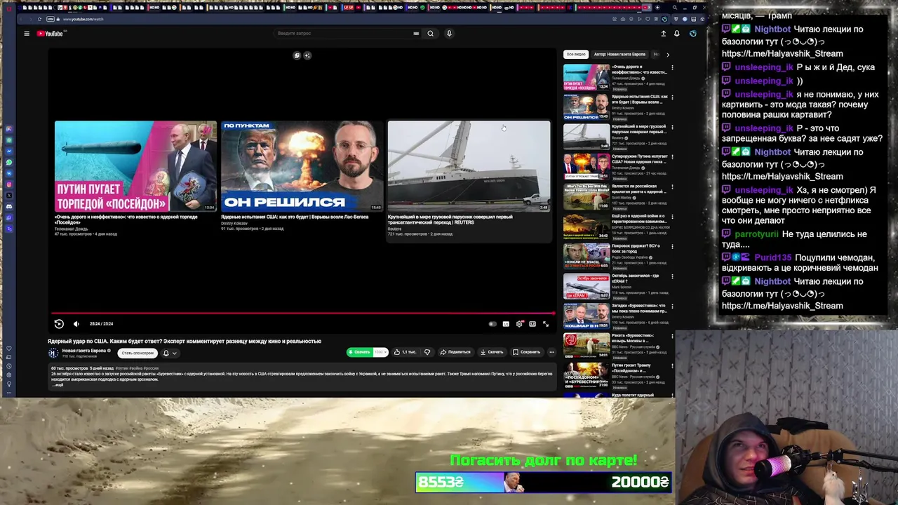Toggle the player autoplay switch
This screenshot has height=505, width=898.
tap(492, 324)
